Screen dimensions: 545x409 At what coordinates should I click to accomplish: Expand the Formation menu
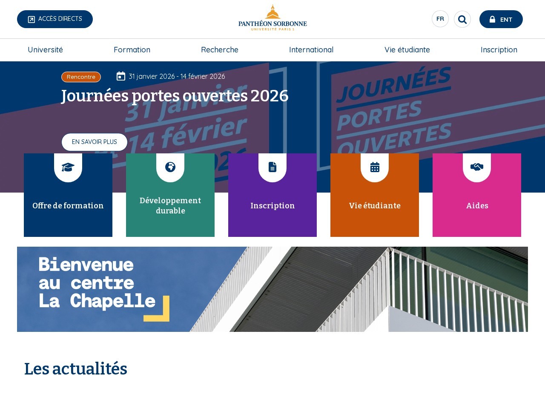click(132, 50)
